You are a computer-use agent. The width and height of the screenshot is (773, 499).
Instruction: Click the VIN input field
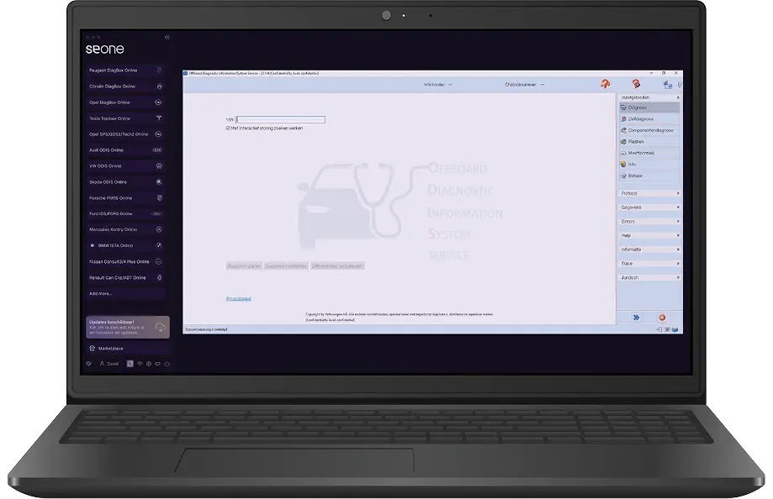coord(280,119)
